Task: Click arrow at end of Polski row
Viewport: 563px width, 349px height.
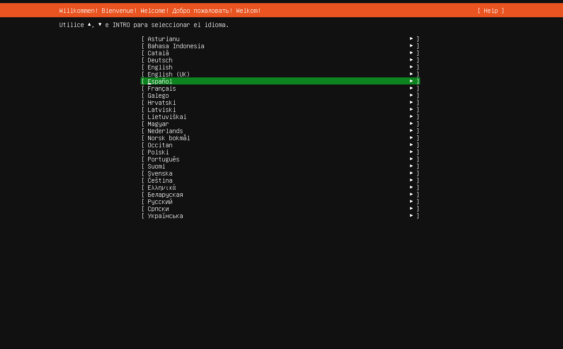Action: coord(411,152)
